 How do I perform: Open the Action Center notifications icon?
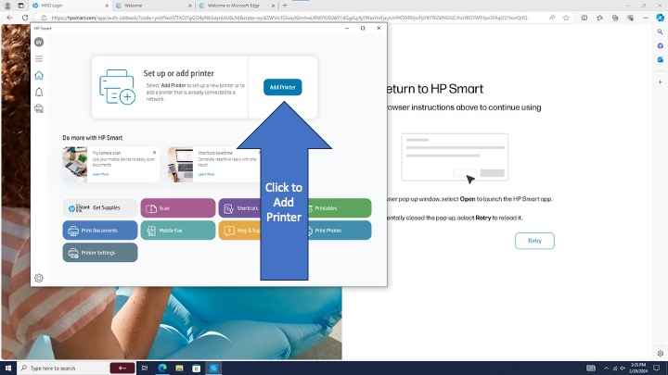pos(657,369)
